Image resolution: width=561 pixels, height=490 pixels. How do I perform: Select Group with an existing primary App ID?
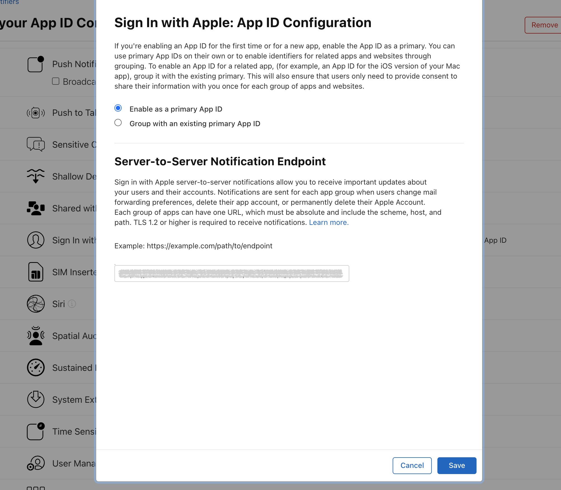tap(118, 123)
